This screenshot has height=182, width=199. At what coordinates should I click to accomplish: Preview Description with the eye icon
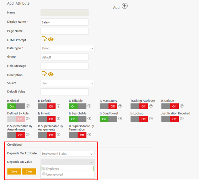50,74
